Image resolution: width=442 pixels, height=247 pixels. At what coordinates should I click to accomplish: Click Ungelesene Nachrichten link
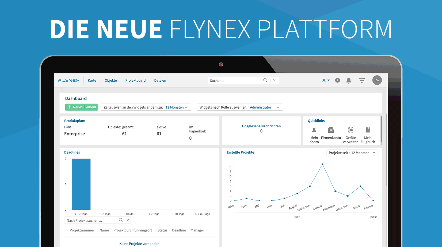pos(261,126)
